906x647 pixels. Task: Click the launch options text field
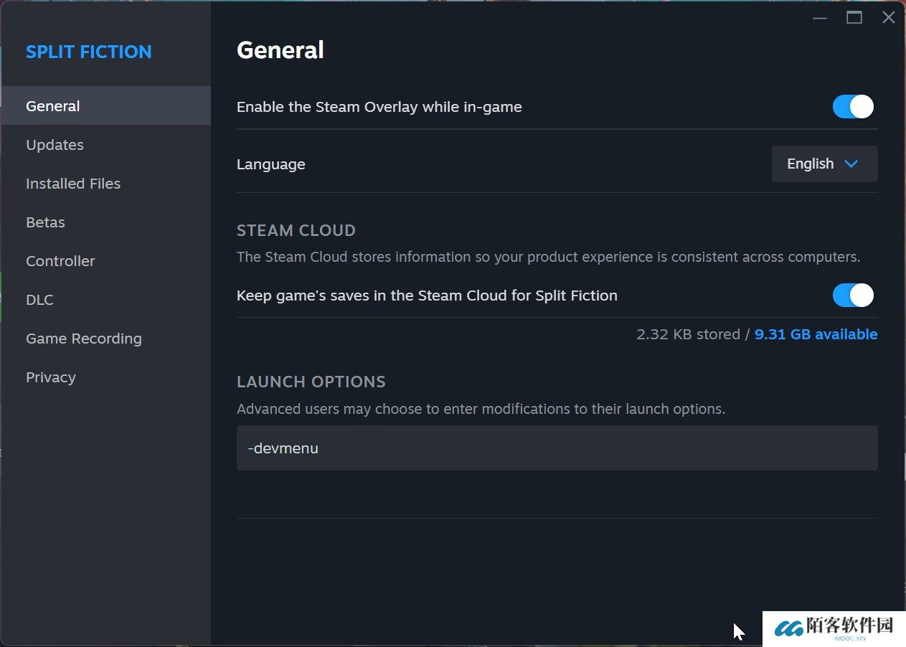557,448
